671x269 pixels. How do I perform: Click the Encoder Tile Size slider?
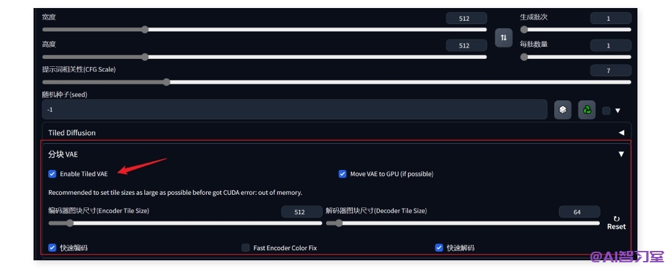tap(185, 223)
